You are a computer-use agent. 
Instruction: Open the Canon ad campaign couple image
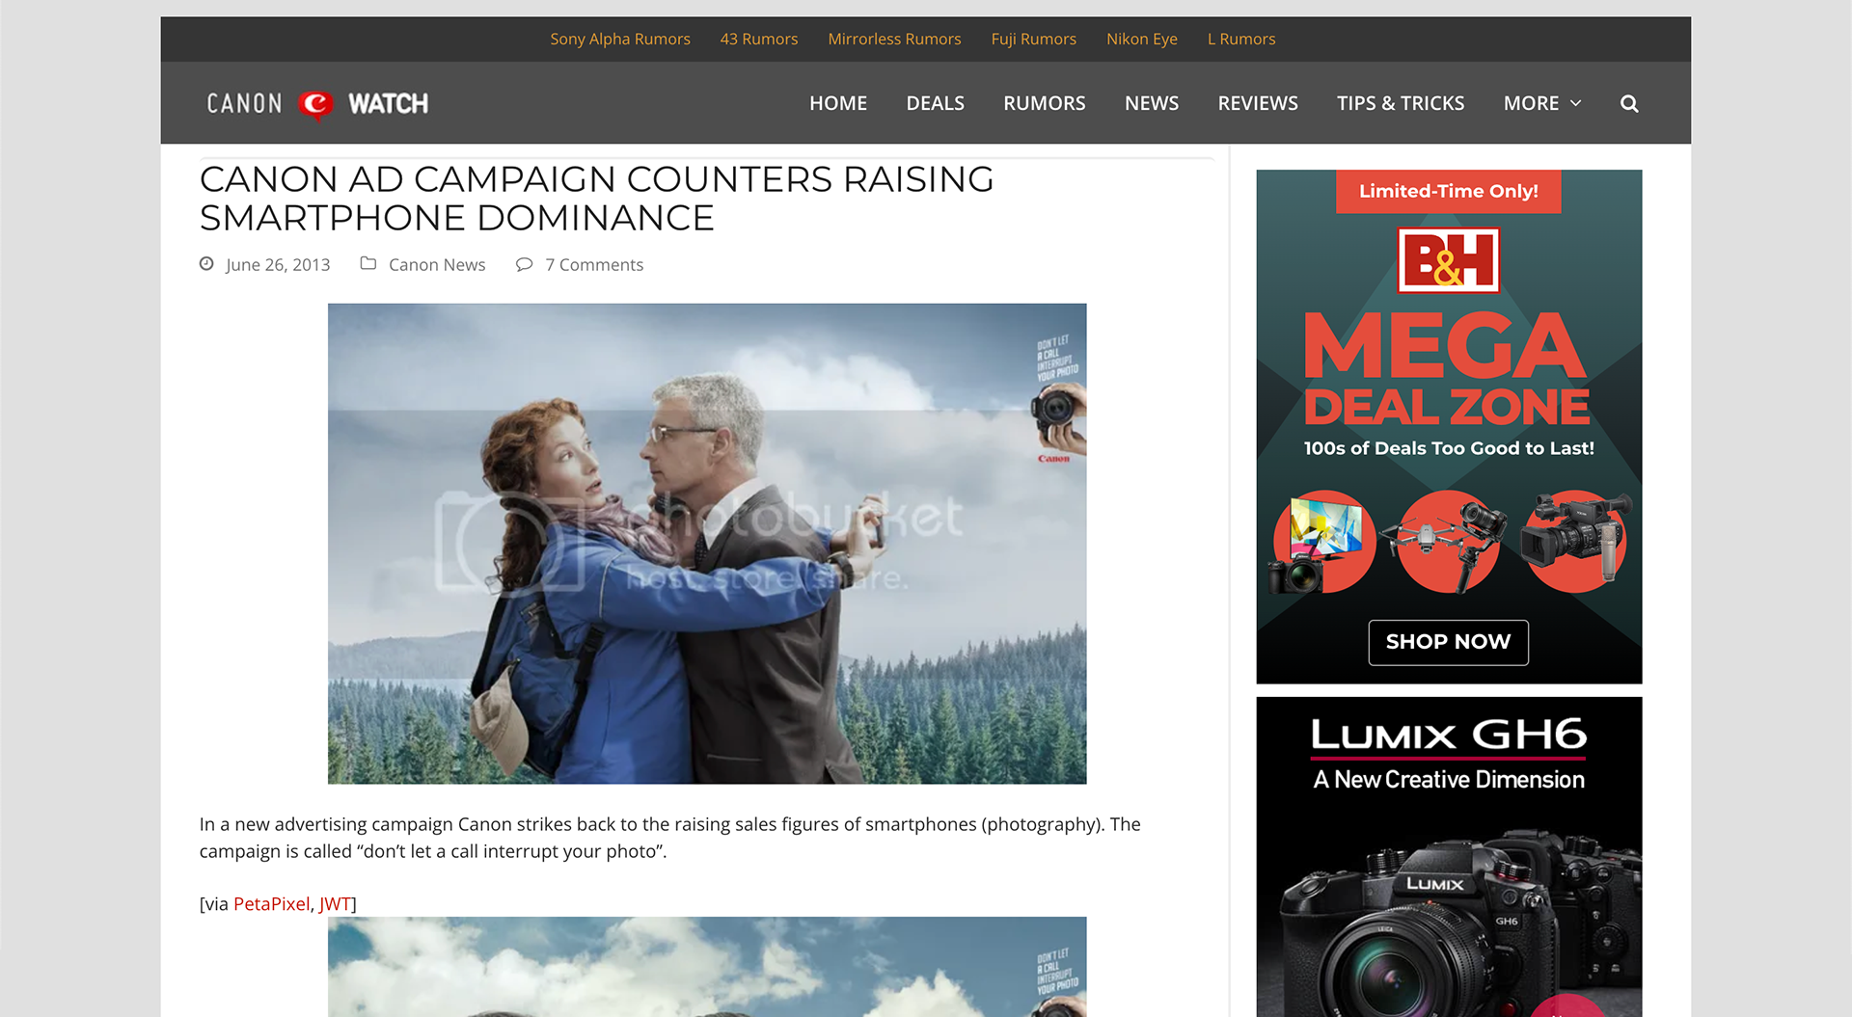tap(707, 544)
